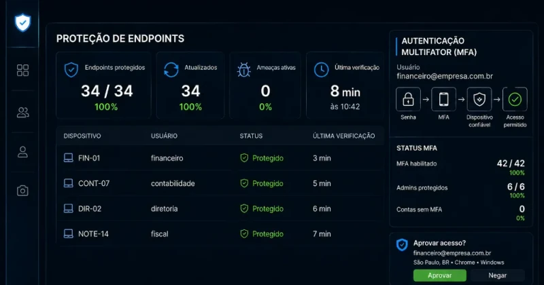Click the 5 min last check value
544x285 pixels.
point(322,183)
